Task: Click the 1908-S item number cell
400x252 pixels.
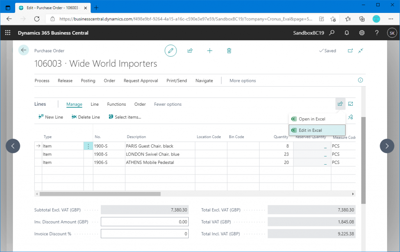Action: pos(109,154)
